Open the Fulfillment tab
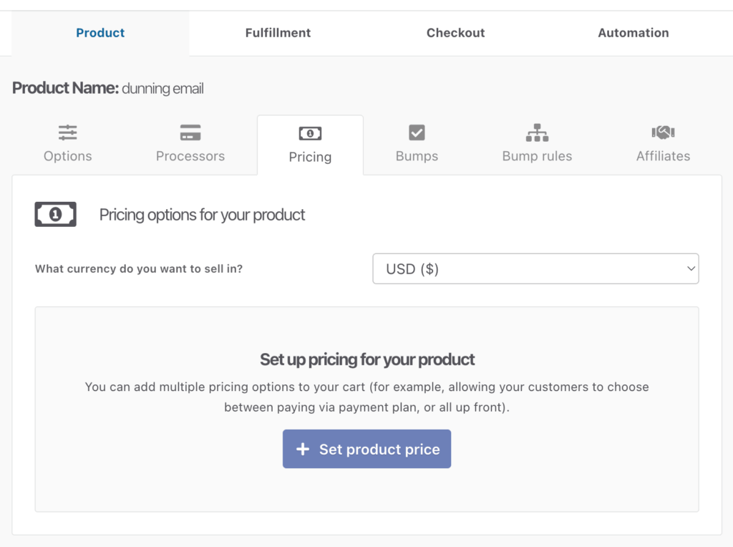The height and width of the screenshot is (547, 733). 278,33
